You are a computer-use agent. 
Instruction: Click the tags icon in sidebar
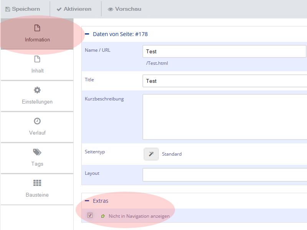click(x=37, y=152)
